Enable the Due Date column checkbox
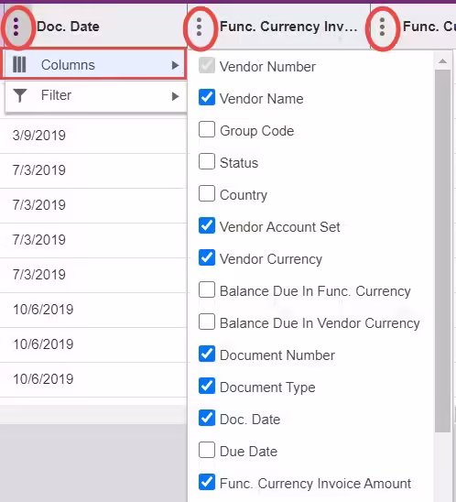This screenshot has height=502, width=456. tap(207, 450)
